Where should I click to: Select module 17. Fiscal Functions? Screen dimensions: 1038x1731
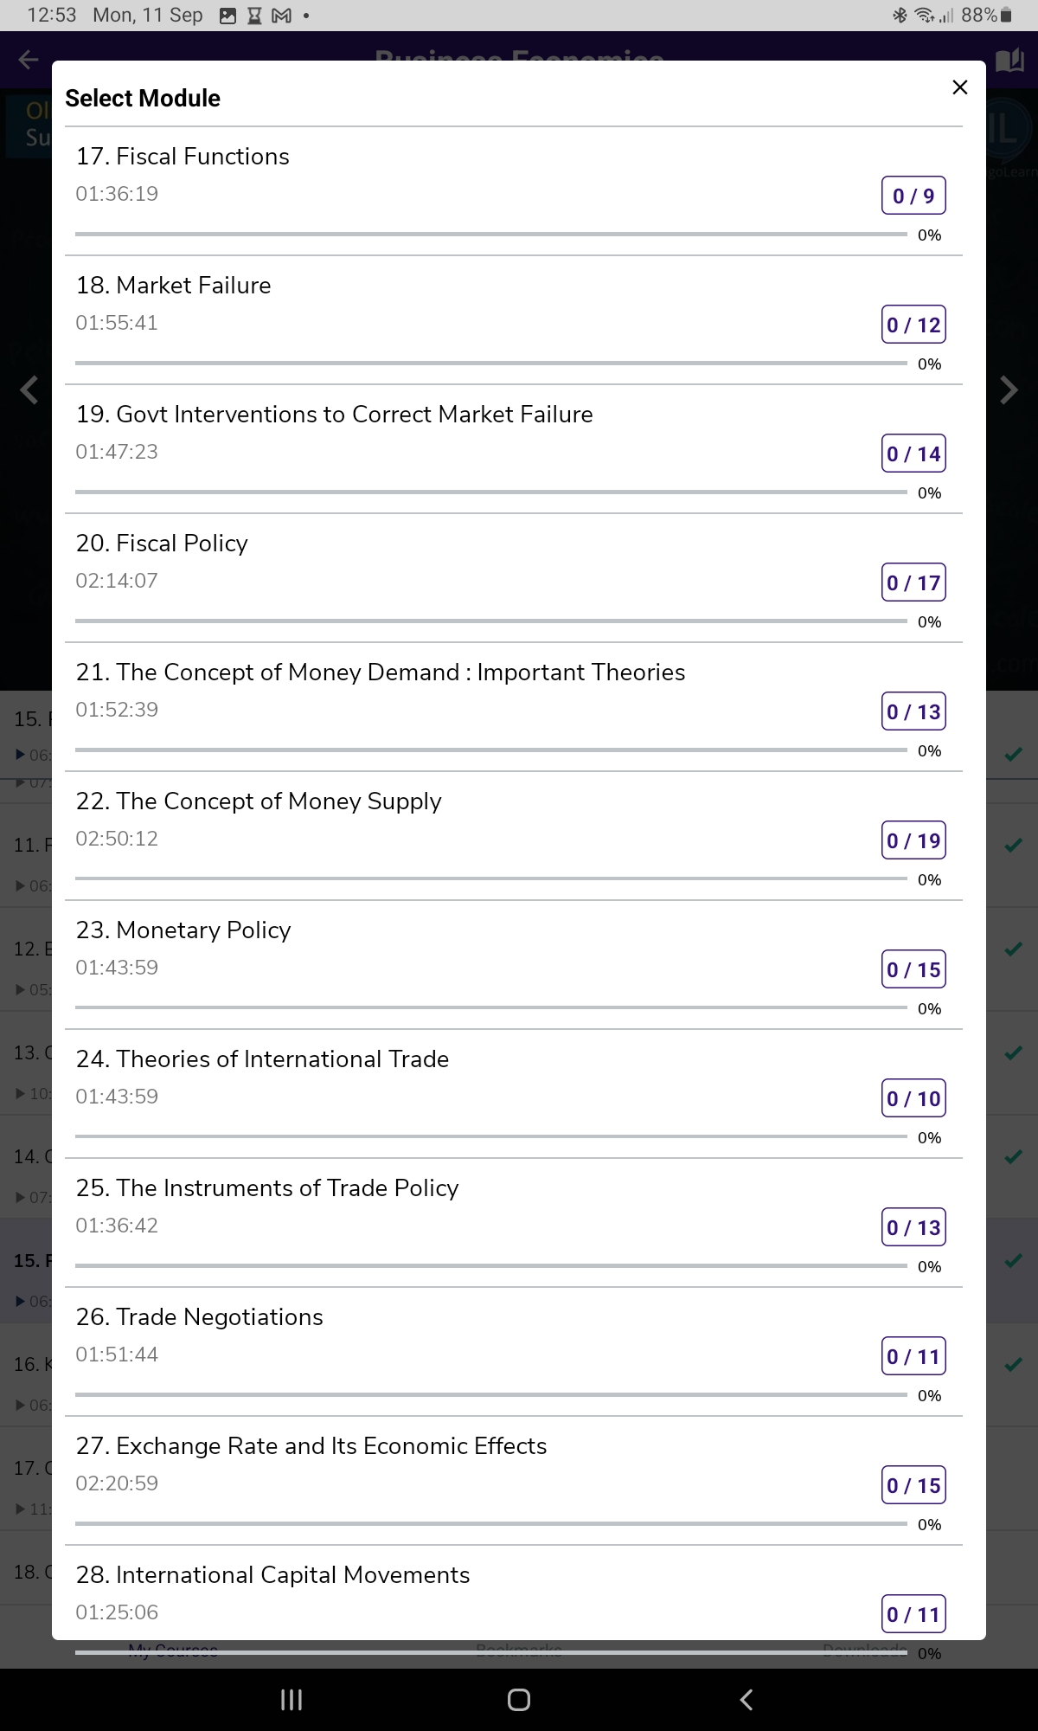(183, 157)
